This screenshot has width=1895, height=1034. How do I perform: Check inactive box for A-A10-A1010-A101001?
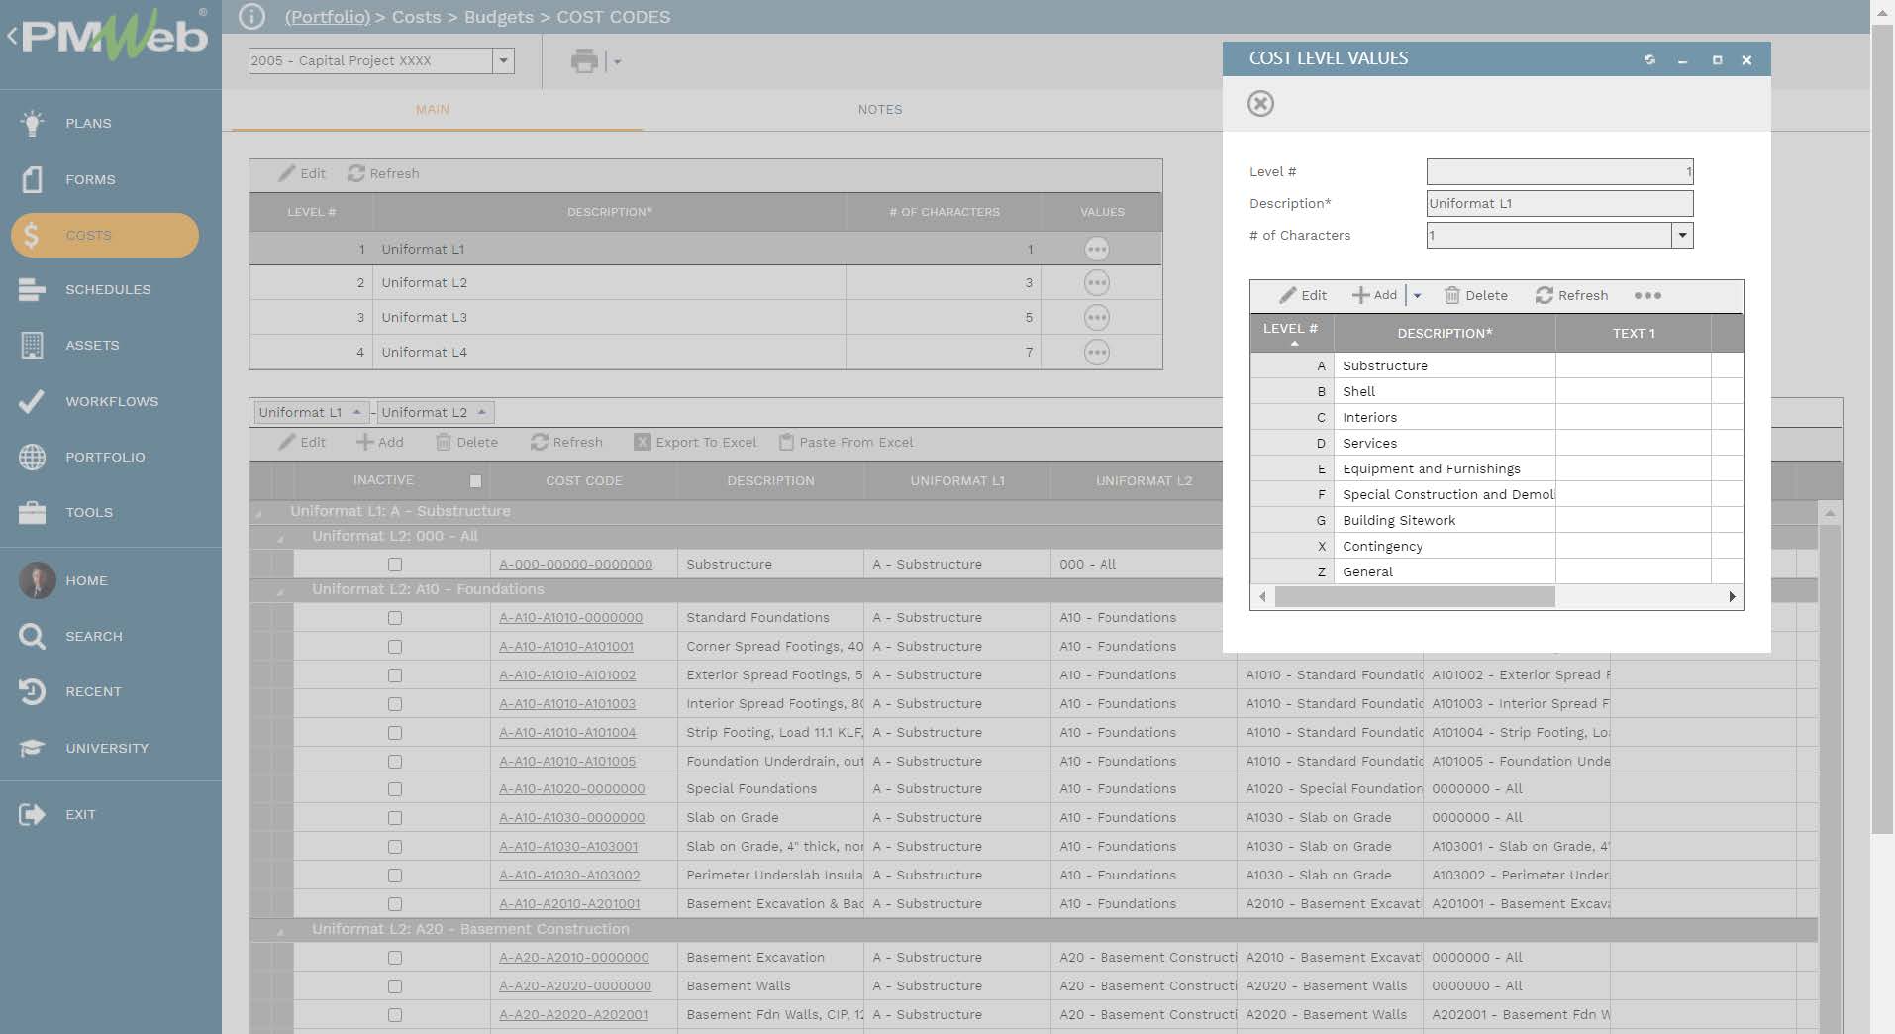[395, 647]
